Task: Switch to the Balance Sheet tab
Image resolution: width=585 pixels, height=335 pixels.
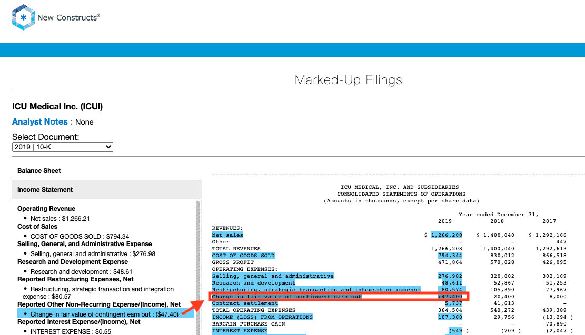Action: [39, 171]
